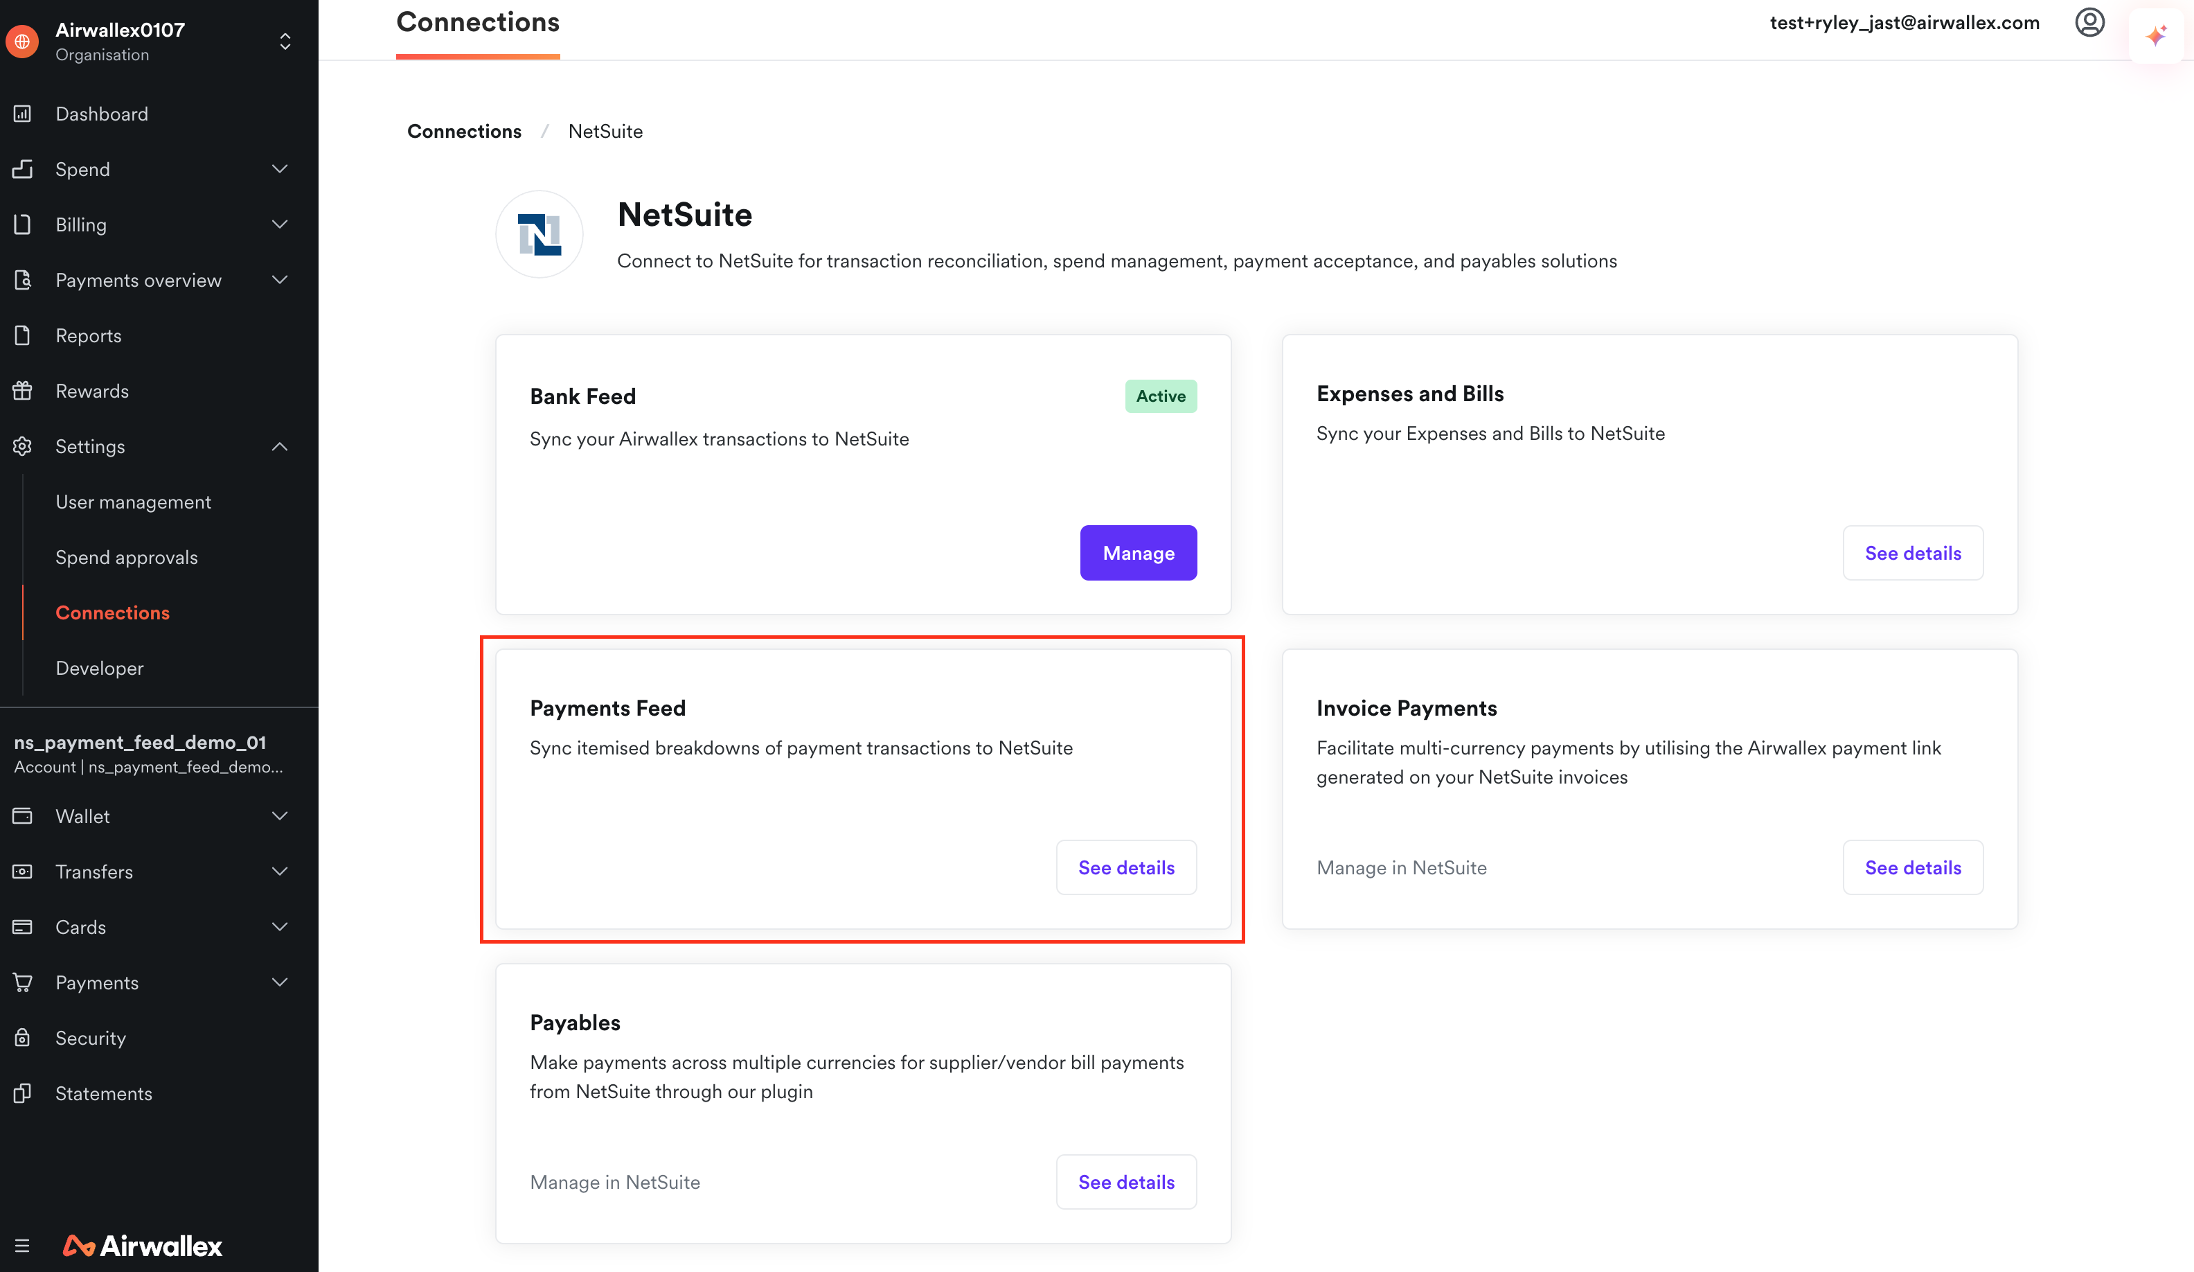Go back via the Connections breadcrumb link

(464, 132)
